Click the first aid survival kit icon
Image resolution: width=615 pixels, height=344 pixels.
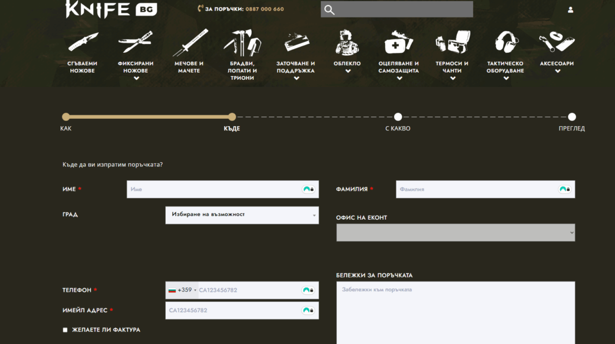coord(398,43)
